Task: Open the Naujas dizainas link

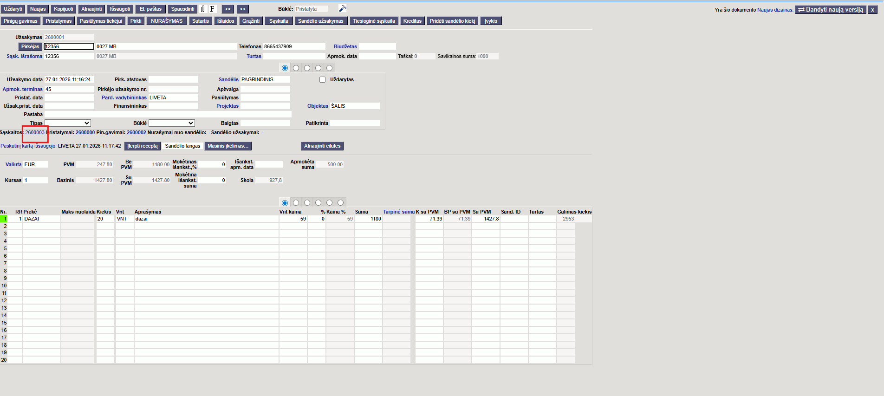Action: [775, 10]
